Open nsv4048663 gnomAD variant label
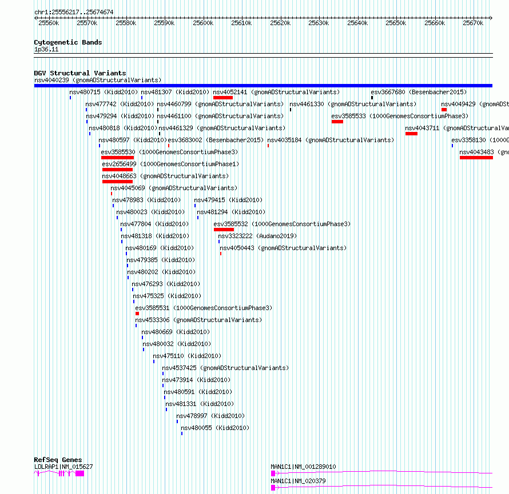Viewport: 509px width, 494px height. pos(165,176)
